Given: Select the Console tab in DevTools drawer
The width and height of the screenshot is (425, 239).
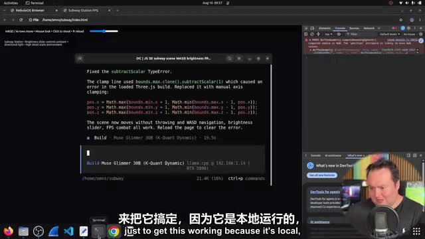Looking at the screenshot, I should (315, 155).
